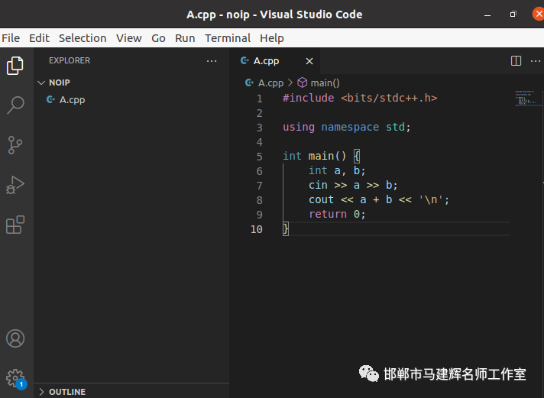The image size is (544, 398).
Task: Place cursor on '#include' text
Action: click(308, 98)
